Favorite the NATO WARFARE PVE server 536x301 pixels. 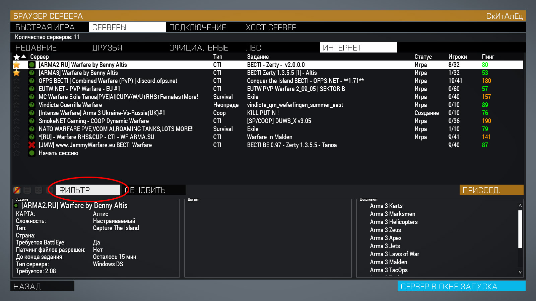16,129
